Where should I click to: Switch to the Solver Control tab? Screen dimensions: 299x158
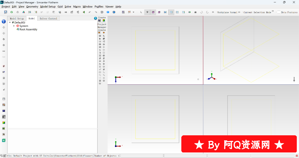[x=48, y=19]
